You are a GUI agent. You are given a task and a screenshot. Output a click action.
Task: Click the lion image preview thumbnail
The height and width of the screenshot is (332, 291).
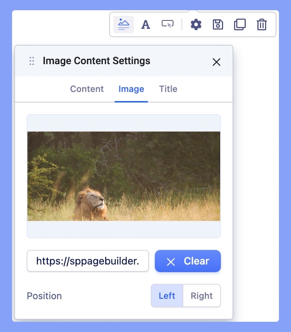124,176
